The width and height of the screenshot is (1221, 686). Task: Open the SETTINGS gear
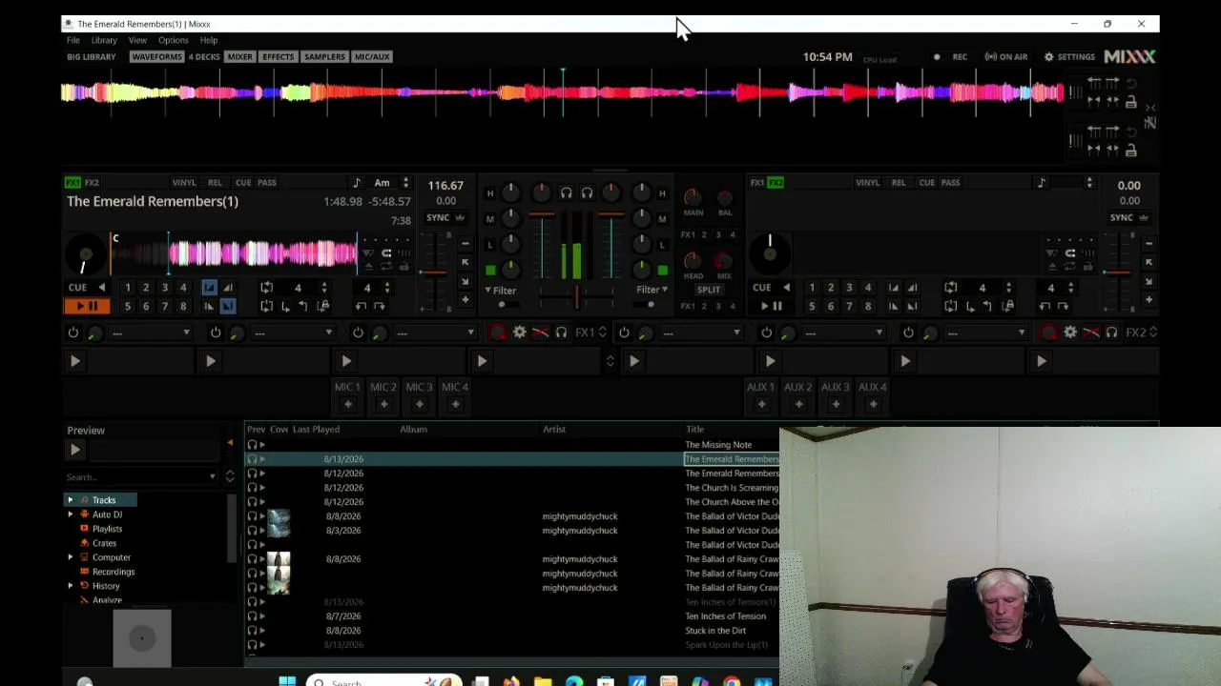(1048, 57)
